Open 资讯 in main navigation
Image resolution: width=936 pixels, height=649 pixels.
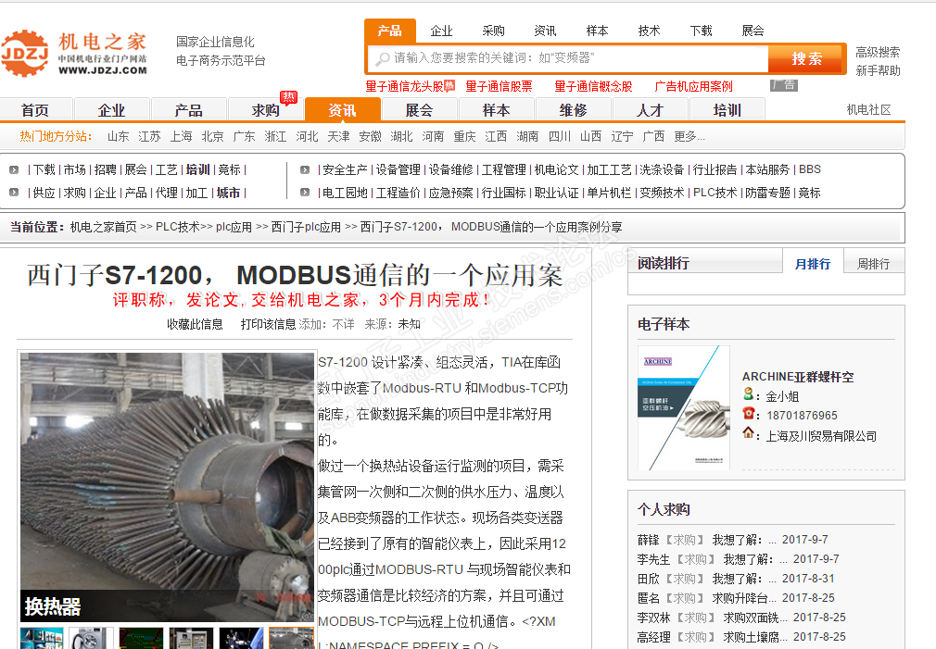tap(343, 110)
